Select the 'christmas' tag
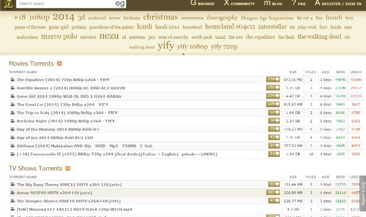The height and width of the screenshot is (217, 366). tap(161, 17)
